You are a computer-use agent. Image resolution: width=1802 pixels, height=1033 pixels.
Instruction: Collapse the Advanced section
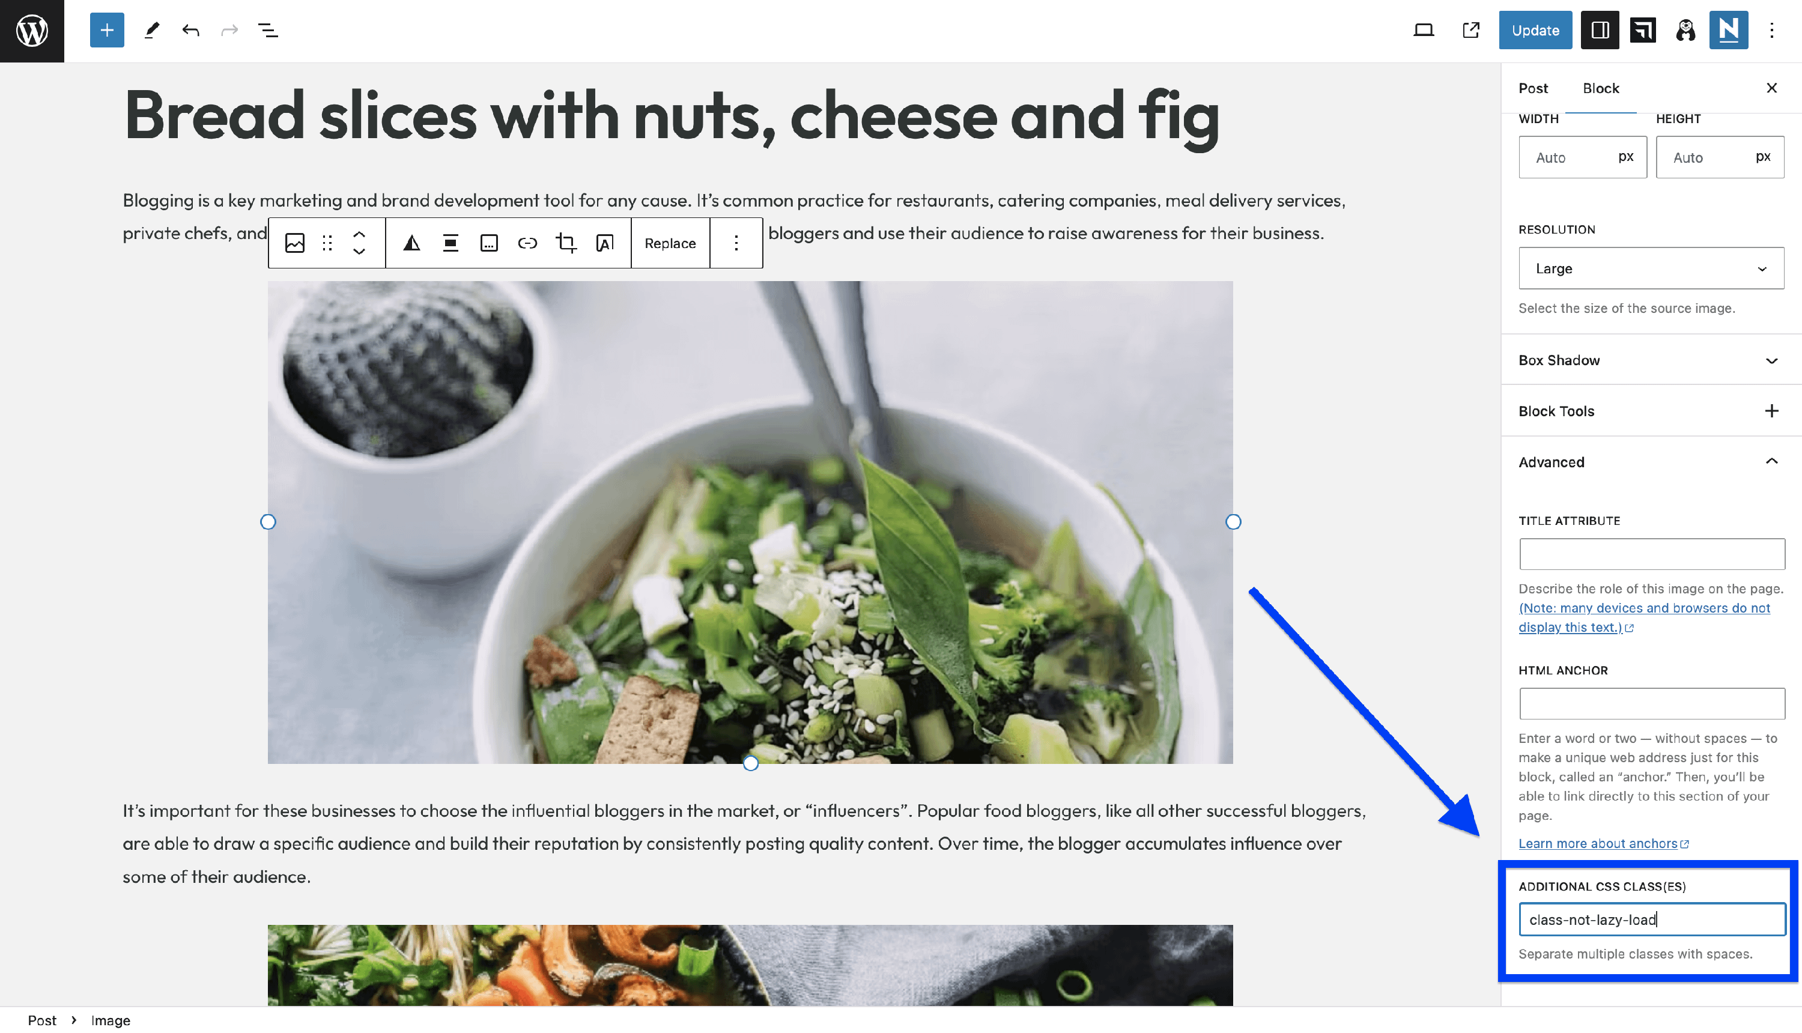click(x=1651, y=462)
